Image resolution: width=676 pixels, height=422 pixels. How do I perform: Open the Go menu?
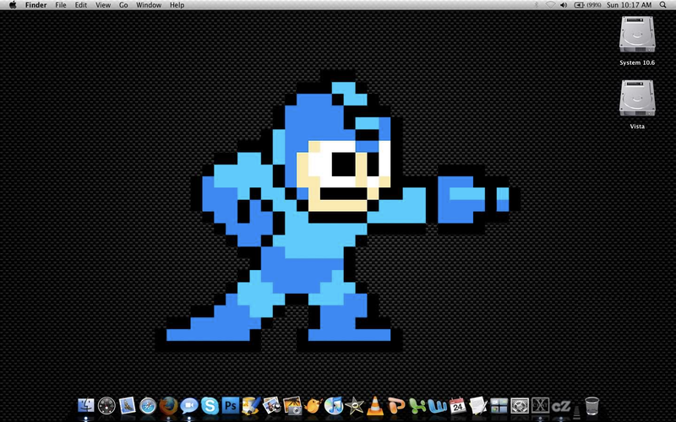tap(123, 5)
